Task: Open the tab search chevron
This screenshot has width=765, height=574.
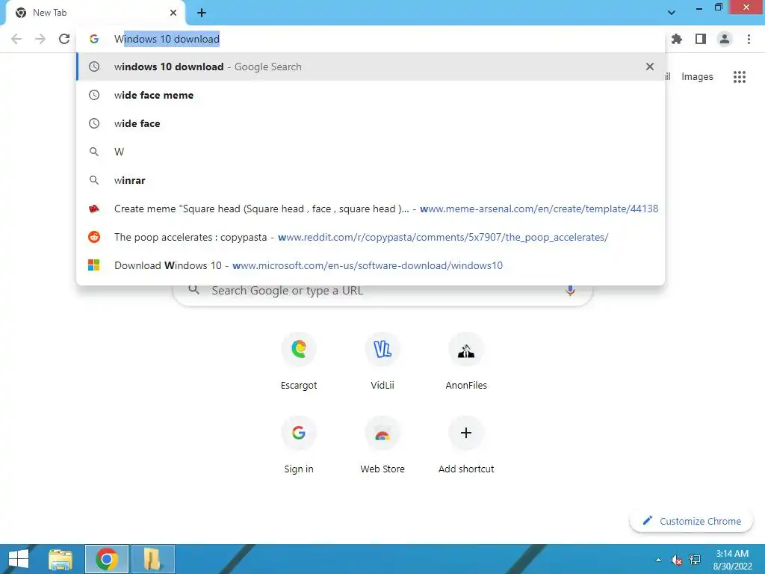Action: point(672,13)
